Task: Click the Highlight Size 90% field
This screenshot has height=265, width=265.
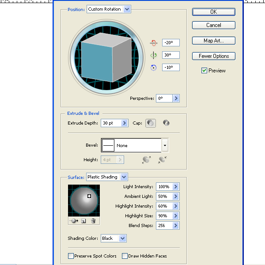Action: coord(164,216)
